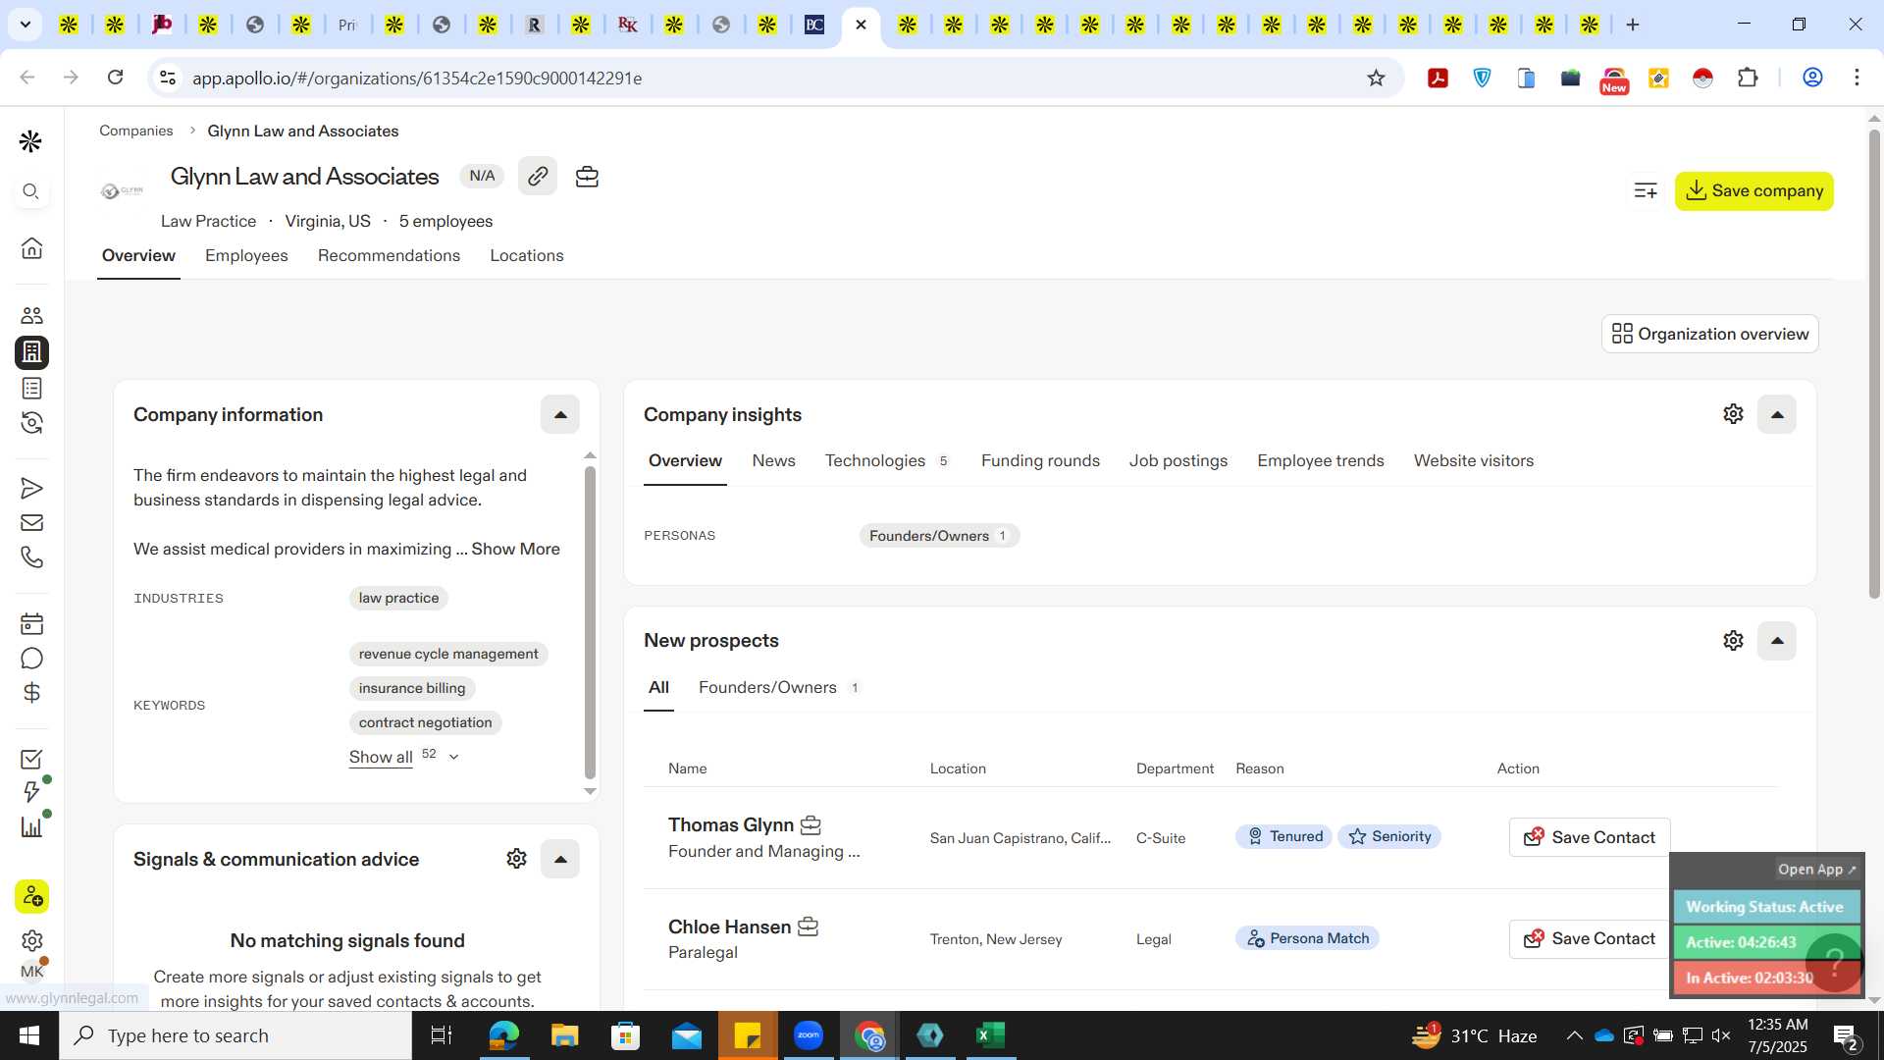Open the Technologies insights tab
Image resolution: width=1884 pixels, height=1060 pixels.
click(x=887, y=460)
